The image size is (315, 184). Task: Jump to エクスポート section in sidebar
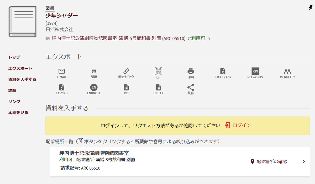point(20,68)
